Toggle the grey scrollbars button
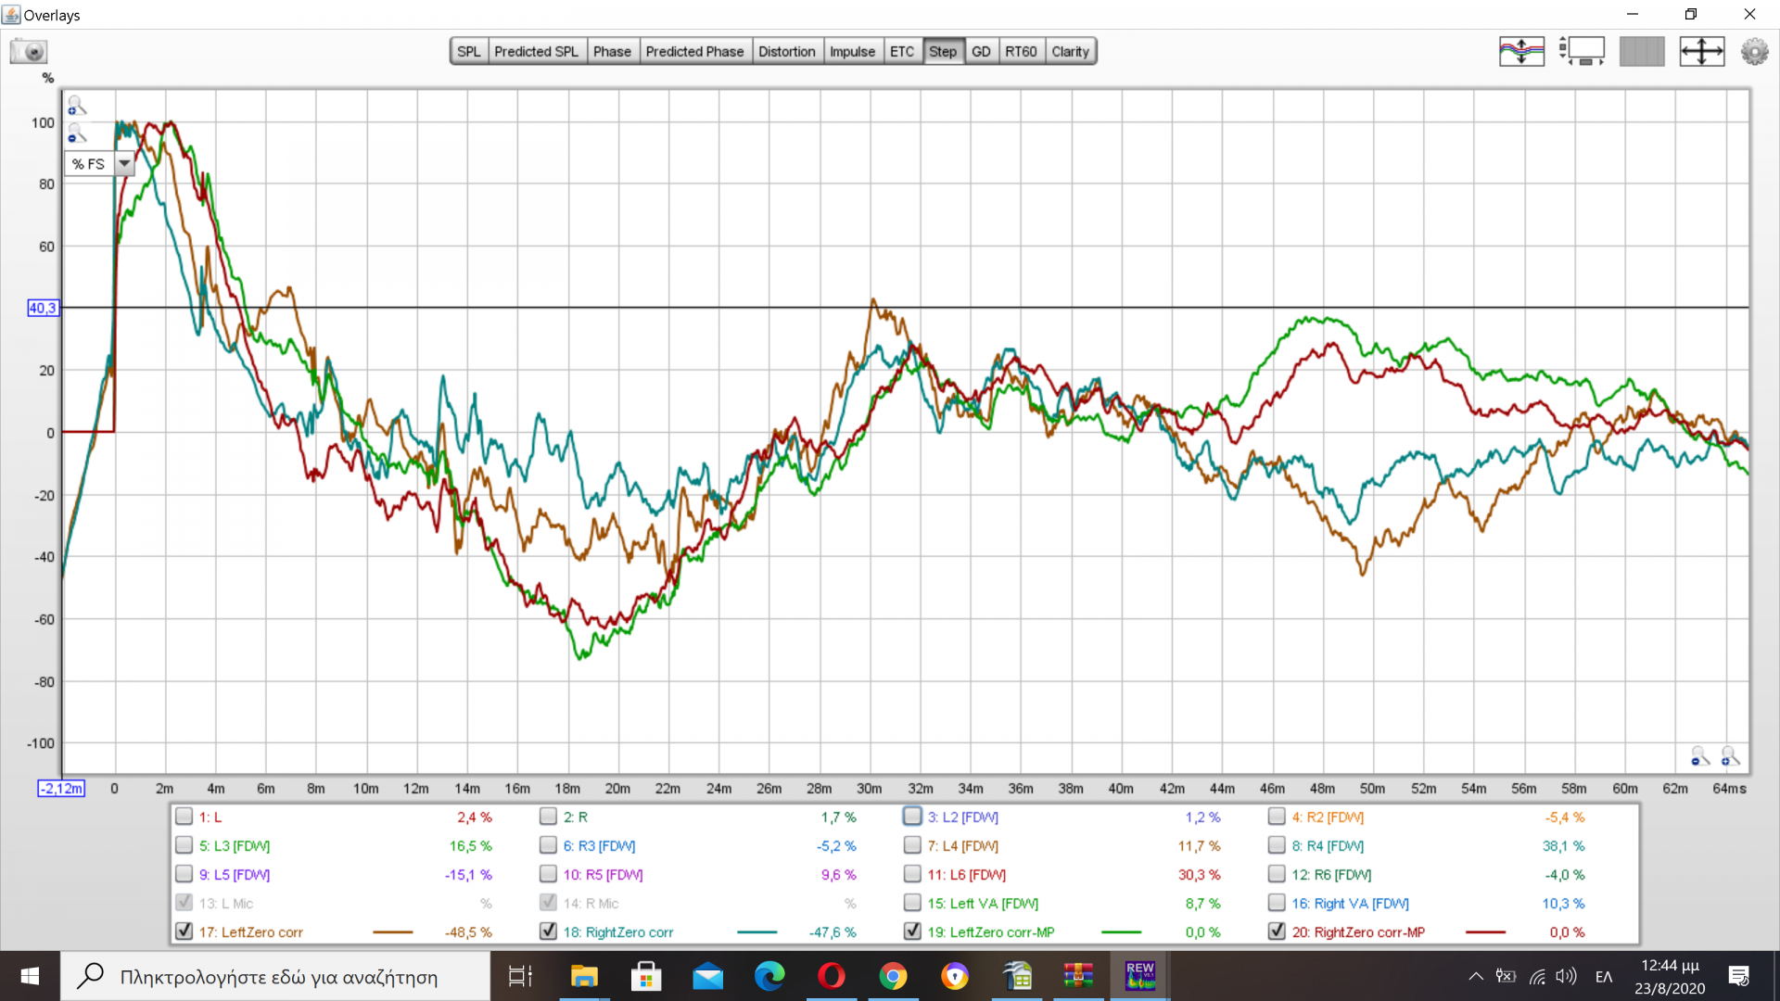The image size is (1780, 1001). pyautogui.click(x=1642, y=51)
